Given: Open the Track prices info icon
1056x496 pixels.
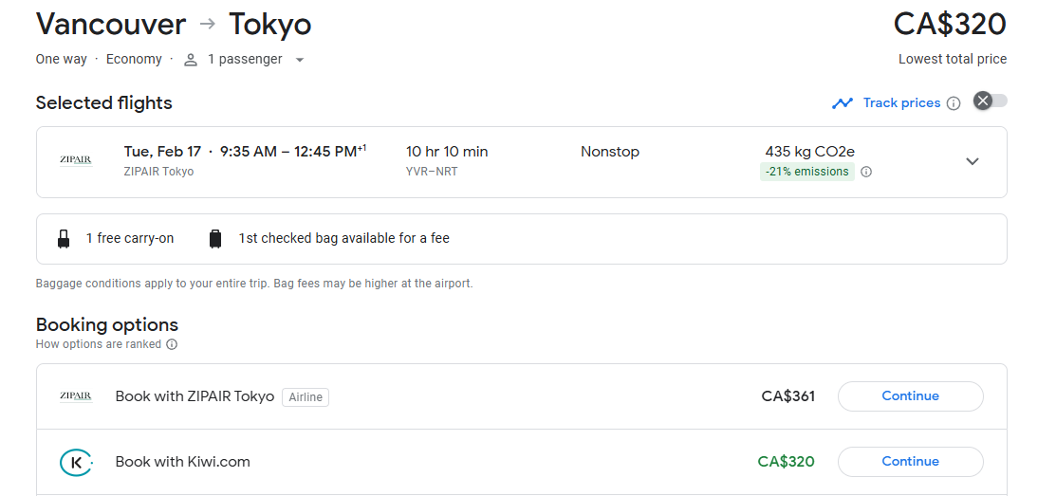Looking at the screenshot, I should point(954,103).
